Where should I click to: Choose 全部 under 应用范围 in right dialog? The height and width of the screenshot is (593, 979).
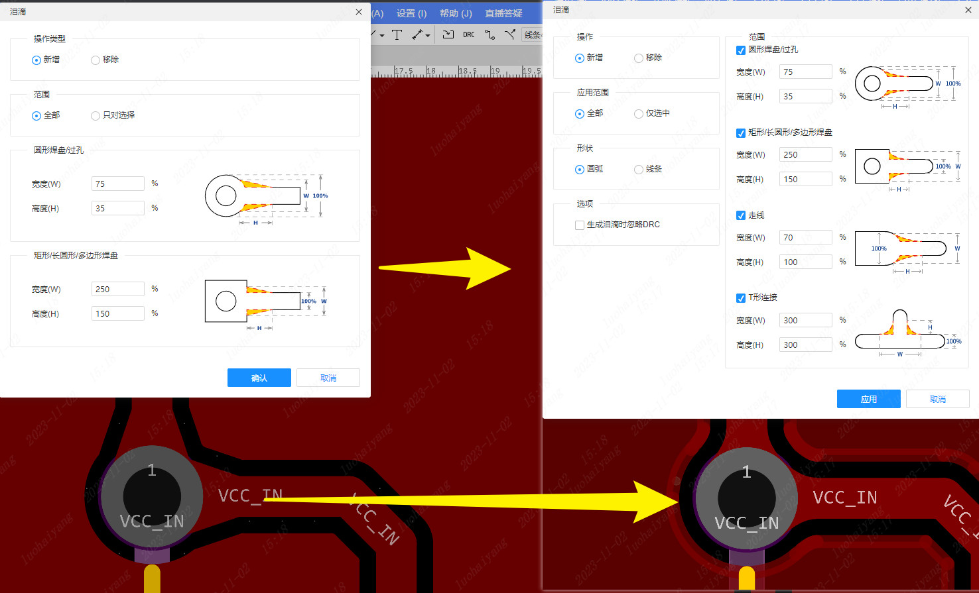tap(589, 113)
